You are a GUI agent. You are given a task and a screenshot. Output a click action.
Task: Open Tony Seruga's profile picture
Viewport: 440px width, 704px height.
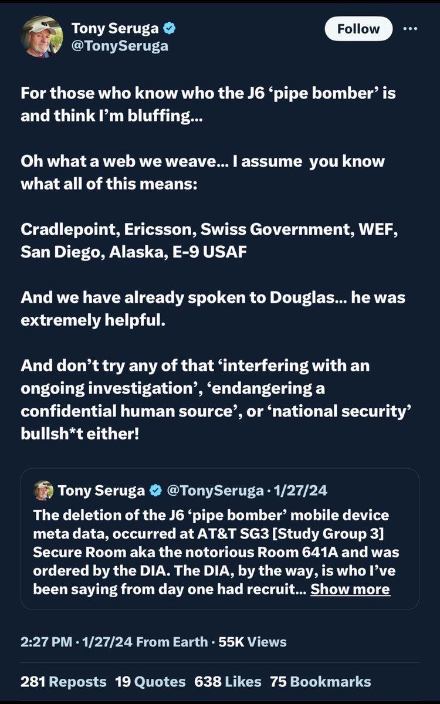tap(42, 35)
